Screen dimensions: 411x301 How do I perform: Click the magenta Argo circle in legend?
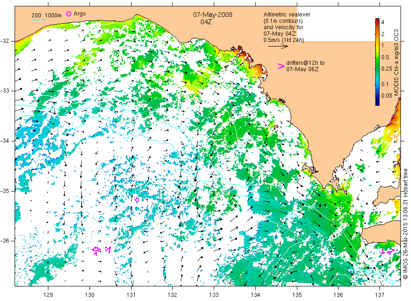68,14
